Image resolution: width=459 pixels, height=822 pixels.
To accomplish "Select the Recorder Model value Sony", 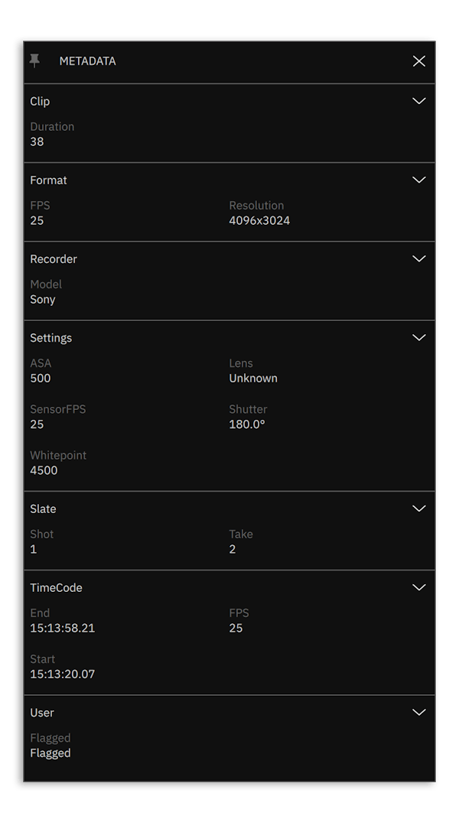I will click(x=43, y=300).
